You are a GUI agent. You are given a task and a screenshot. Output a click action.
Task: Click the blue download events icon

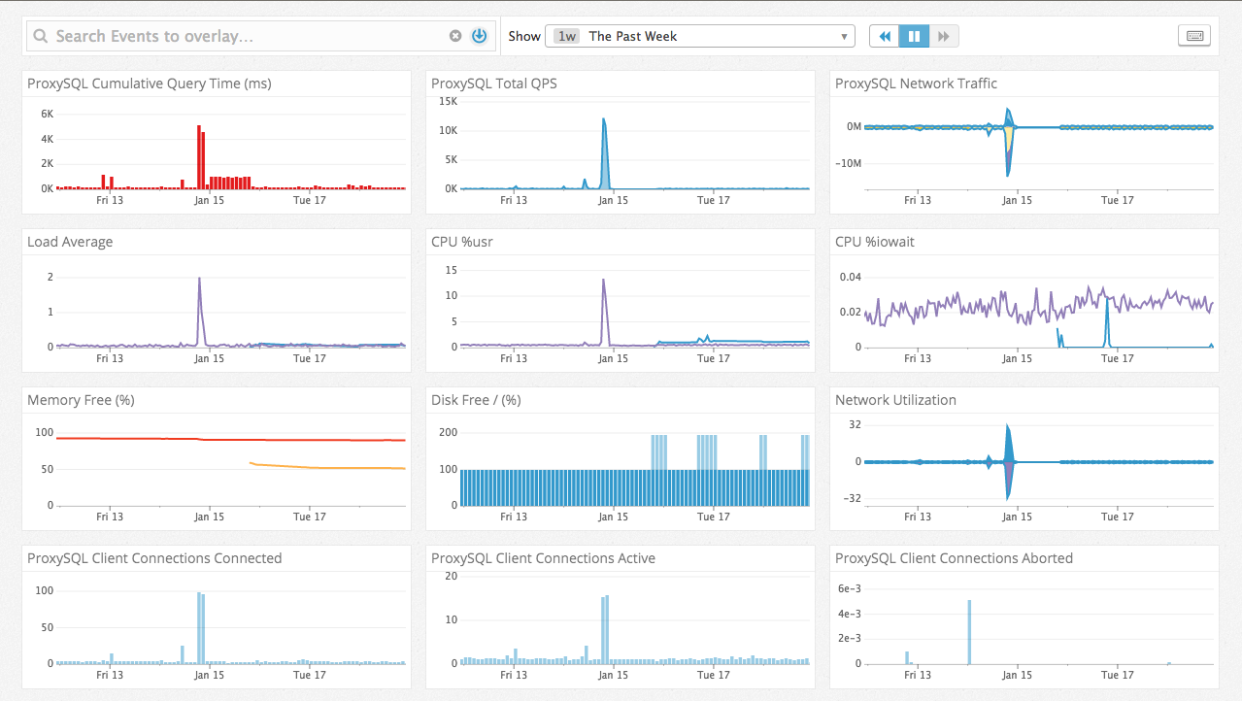coord(479,36)
